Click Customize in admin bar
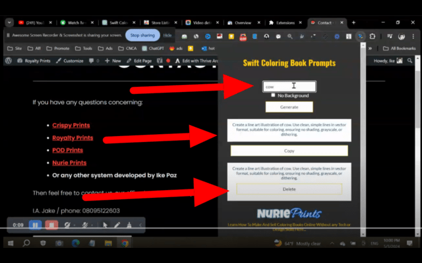 click(70, 61)
